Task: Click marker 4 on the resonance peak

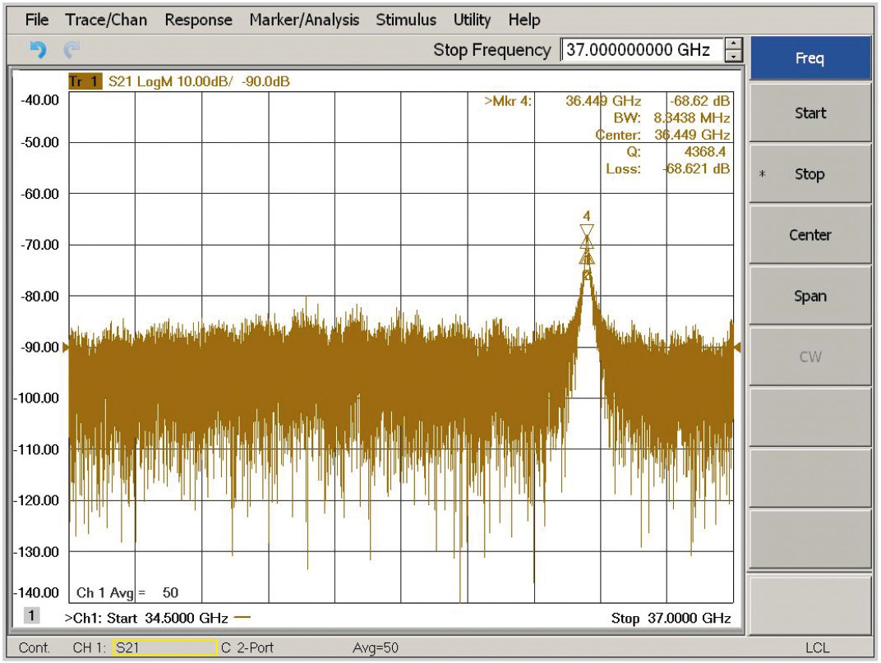Action: (x=587, y=232)
